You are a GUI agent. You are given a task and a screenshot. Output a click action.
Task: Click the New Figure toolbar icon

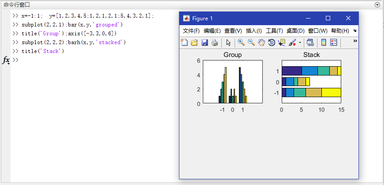click(x=184, y=43)
